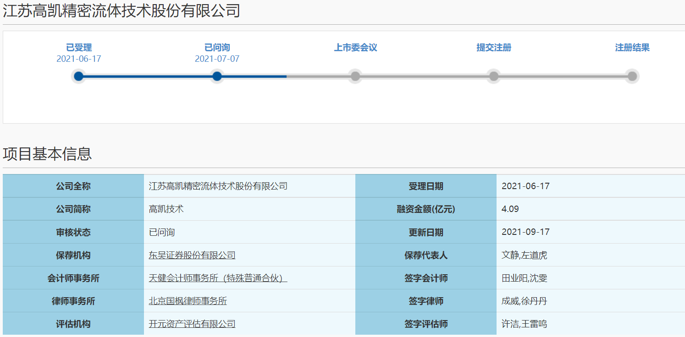Open the 天健会计师事务所 accounting firm link
Viewport: 685px width, 337px height.
click(218, 278)
